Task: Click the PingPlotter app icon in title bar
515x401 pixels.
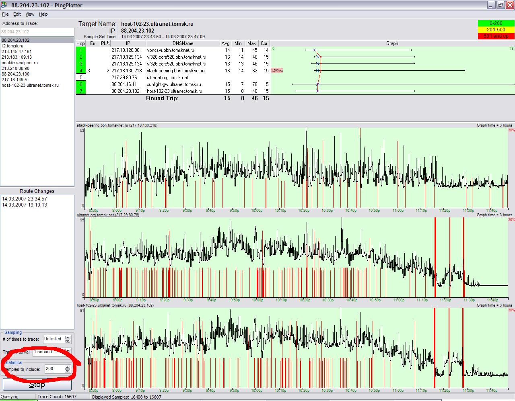Action: [x=4, y=5]
